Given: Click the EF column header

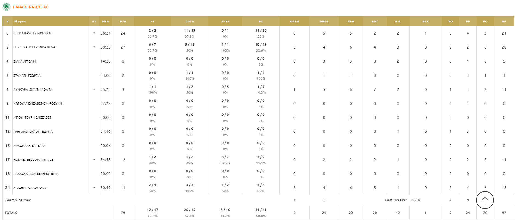Looking at the screenshot, I should (x=504, y=21).
